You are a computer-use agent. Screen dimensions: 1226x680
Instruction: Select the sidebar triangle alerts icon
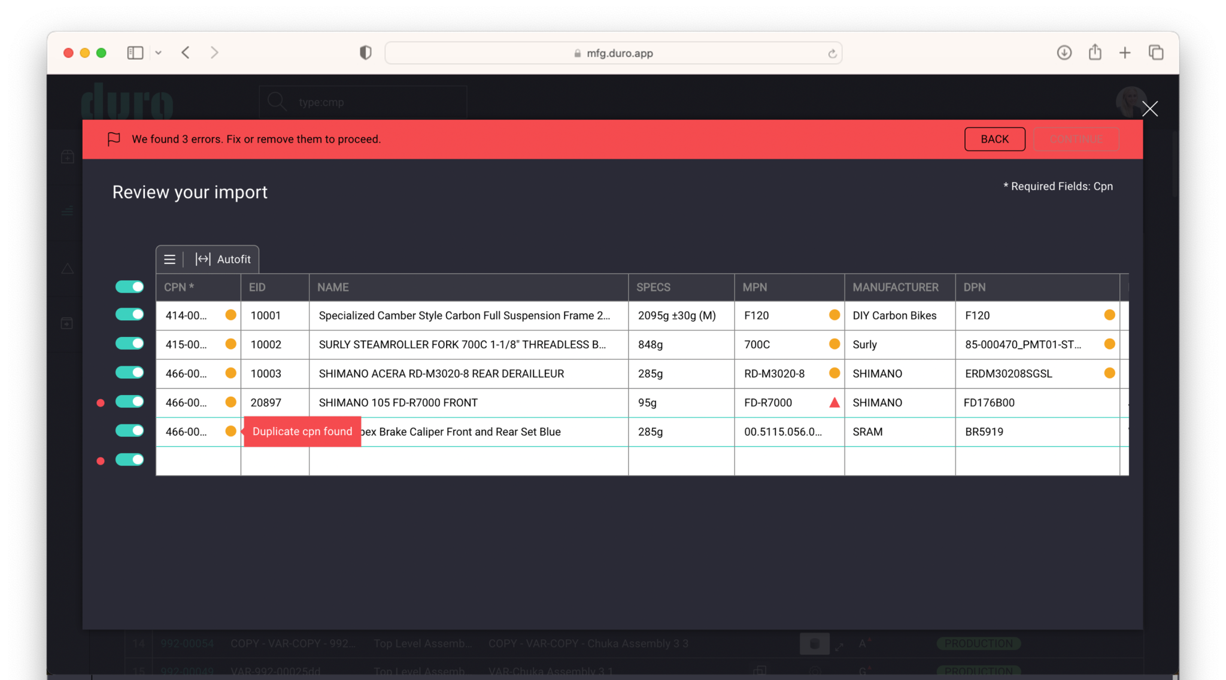(67, 269)
